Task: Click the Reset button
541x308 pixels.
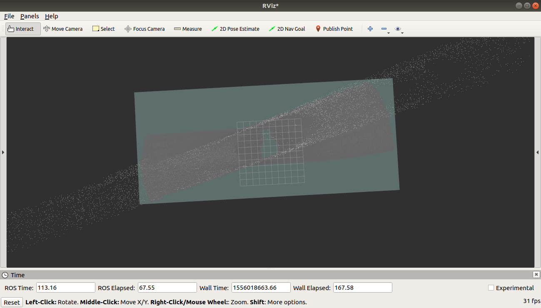Action: click(12, 302)
